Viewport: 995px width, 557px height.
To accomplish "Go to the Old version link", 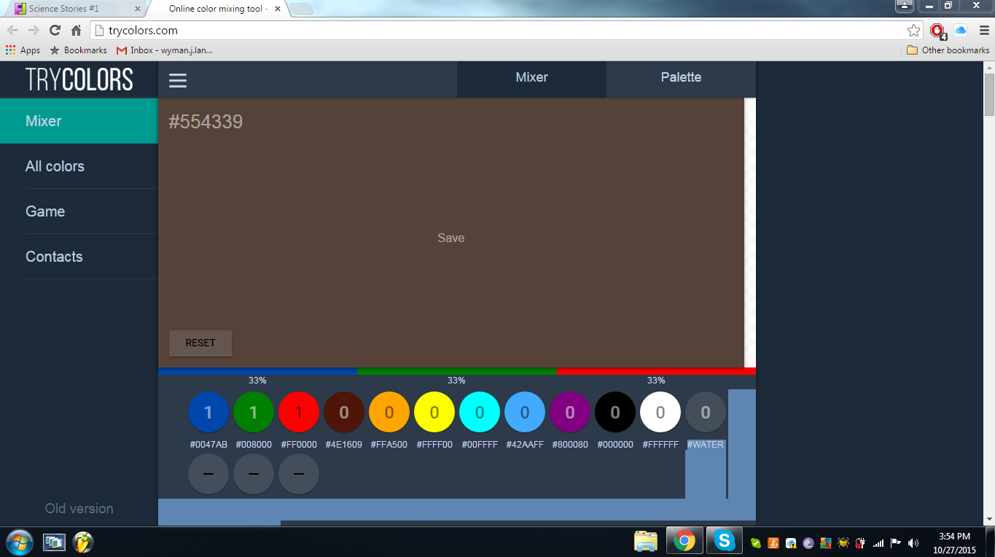I will point(79,509).
